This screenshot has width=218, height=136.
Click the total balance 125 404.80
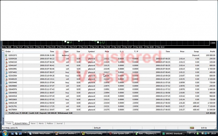point(210,113)
